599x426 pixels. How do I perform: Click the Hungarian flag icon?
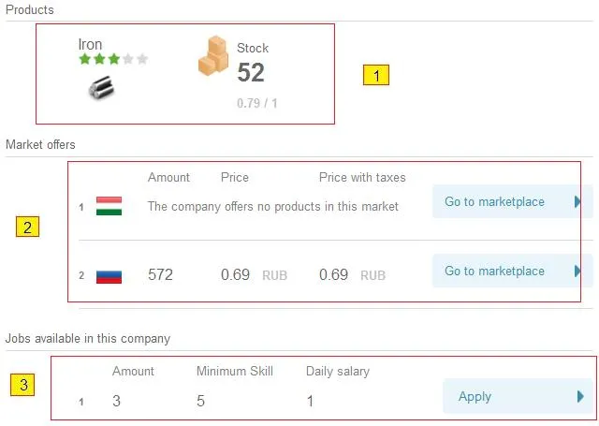click(109, 206)
